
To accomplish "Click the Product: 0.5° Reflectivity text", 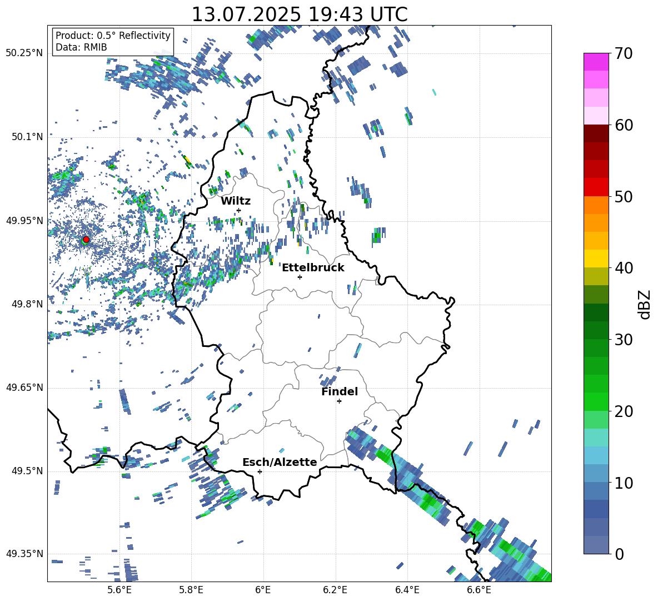I will (x=113, y=36).
